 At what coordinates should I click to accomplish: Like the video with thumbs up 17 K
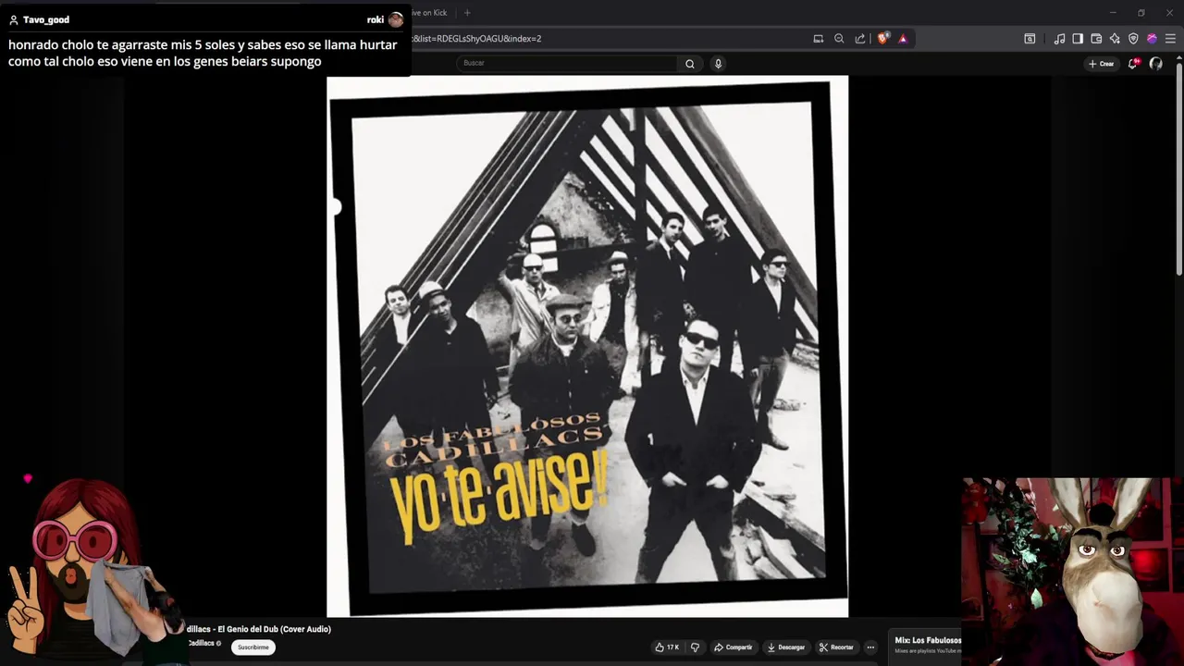click(x=666, y=647)
